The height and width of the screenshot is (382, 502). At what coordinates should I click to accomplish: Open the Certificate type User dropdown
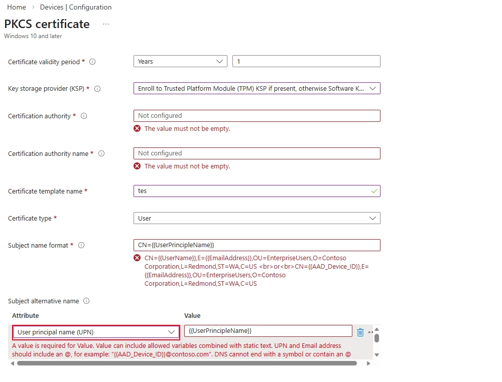(257, 219)
